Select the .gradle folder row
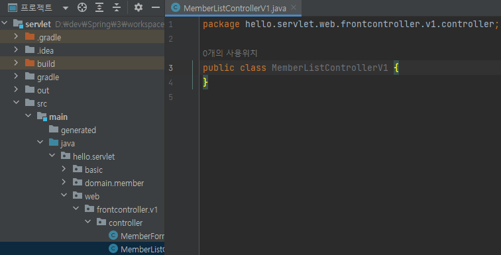The width and height of the screenshot is (501, 255). [82, 37]
